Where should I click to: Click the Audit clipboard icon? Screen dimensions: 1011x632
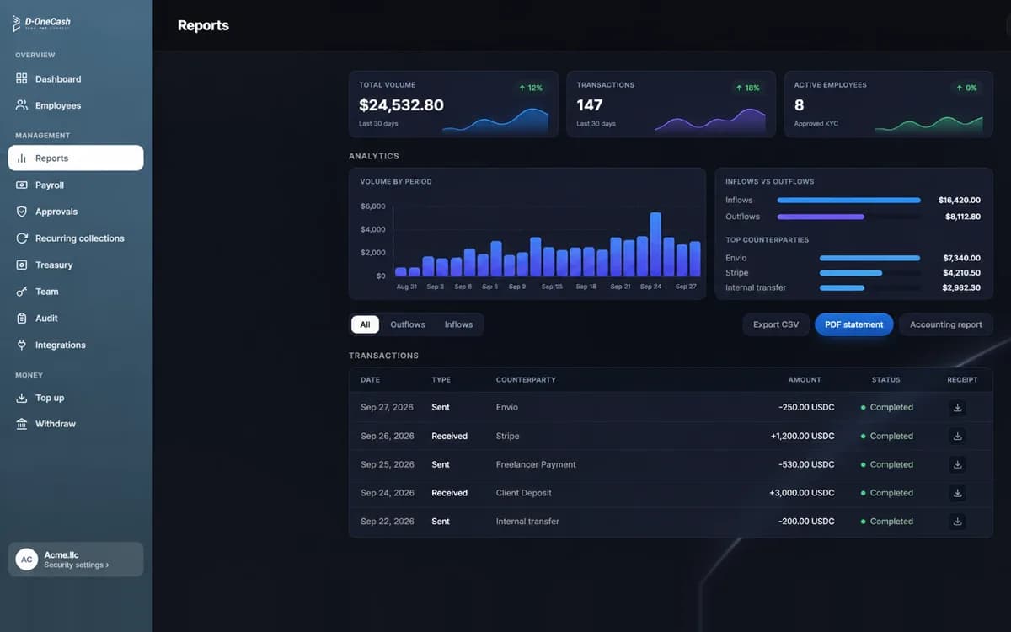pos(22,319)
